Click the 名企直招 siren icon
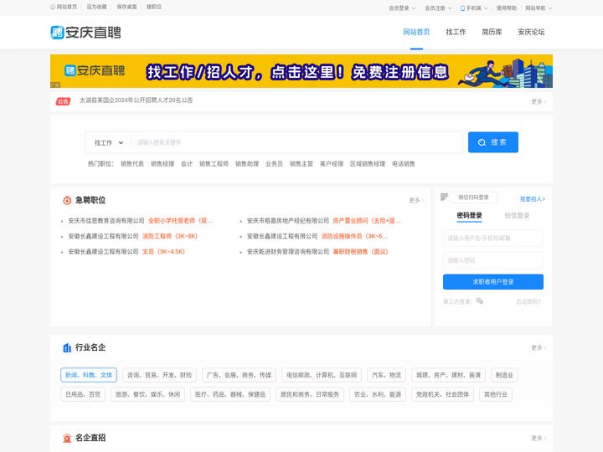This screenshot has width=603, height=452. click(x=67, y=438)
